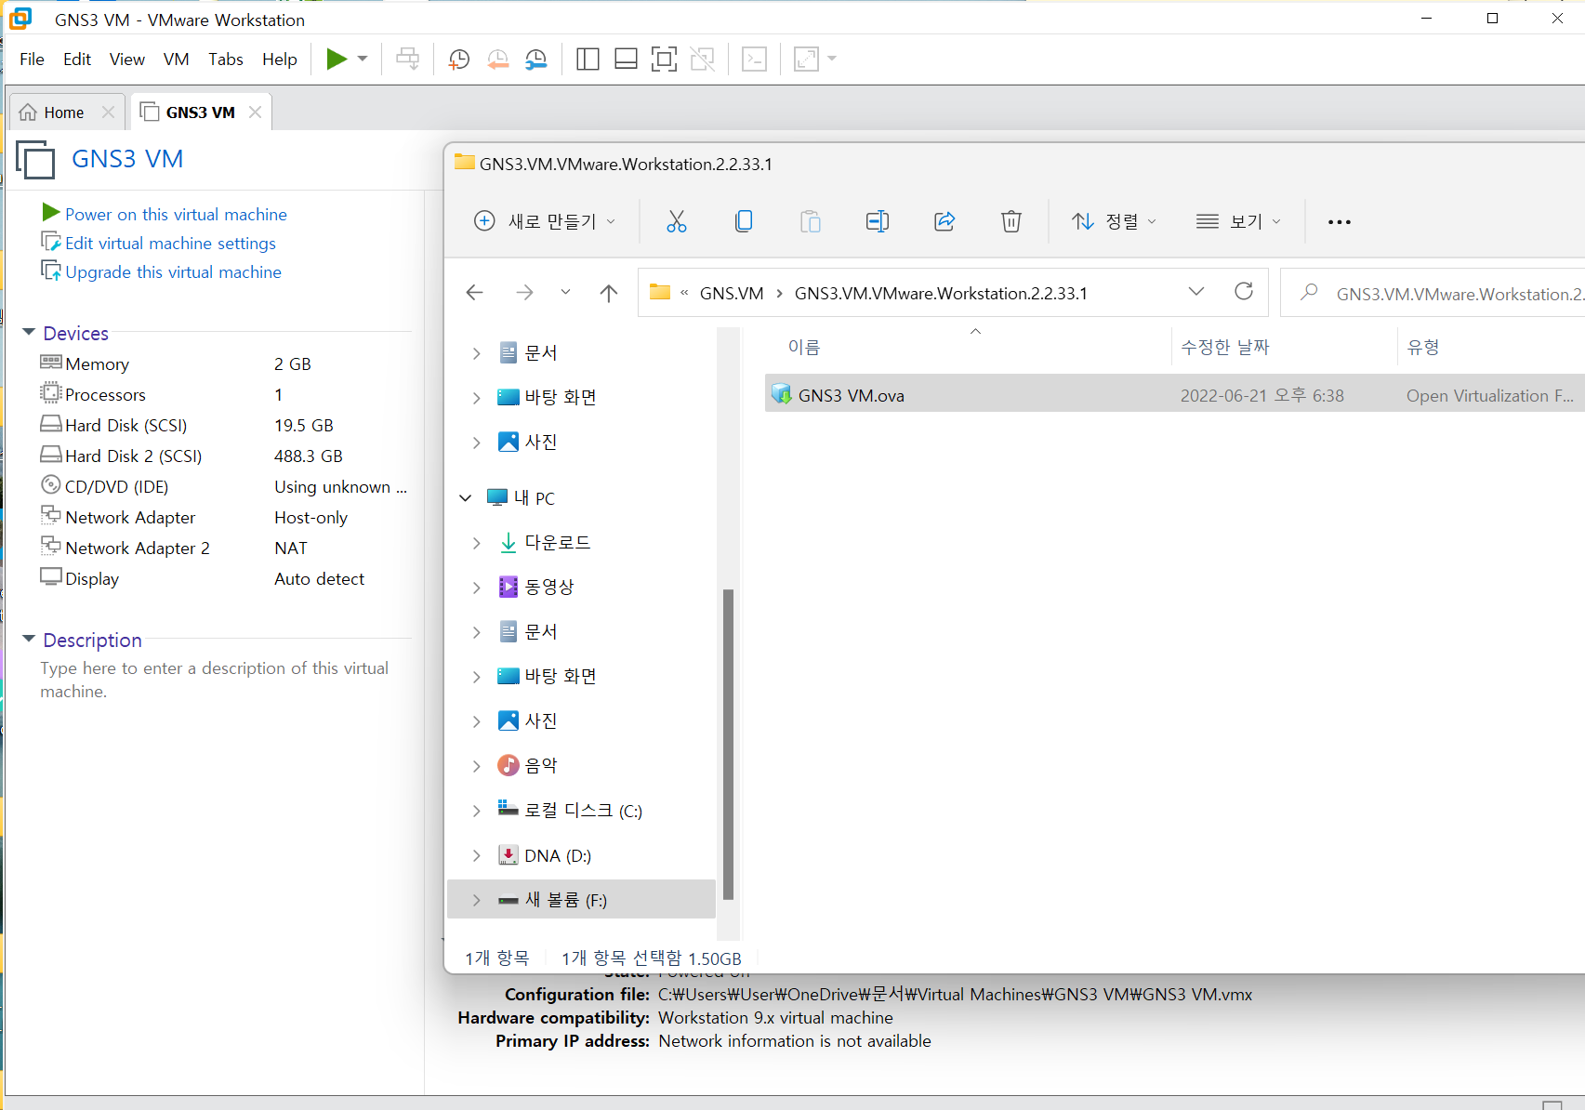The height and width of the screenshot is (1110, 1585).
Task: Open the File menu
Action: point(32,59)
